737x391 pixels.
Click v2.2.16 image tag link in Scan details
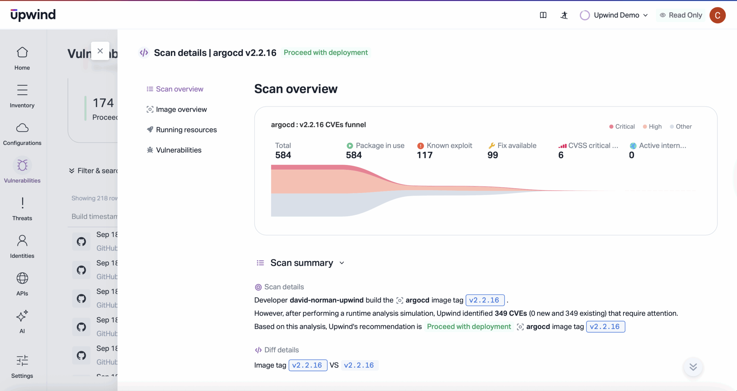coord(485,300)
